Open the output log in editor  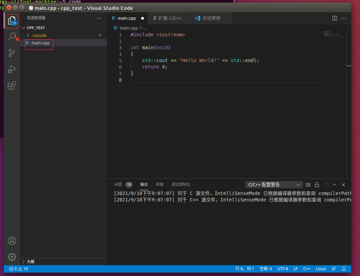326,185
